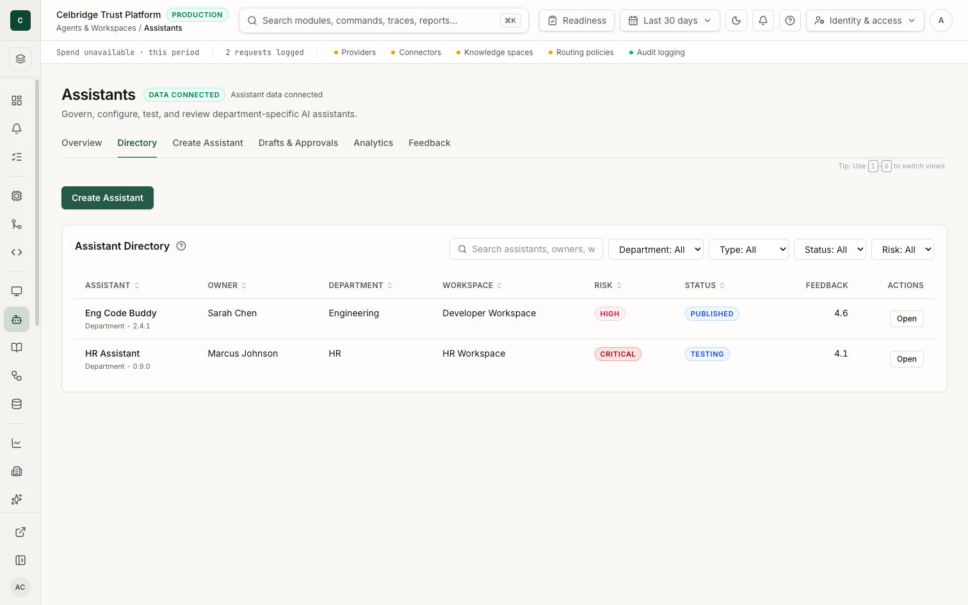
Task: Click the green Create Assistant button
Action: pyautogui.click(x=108, y=198)
